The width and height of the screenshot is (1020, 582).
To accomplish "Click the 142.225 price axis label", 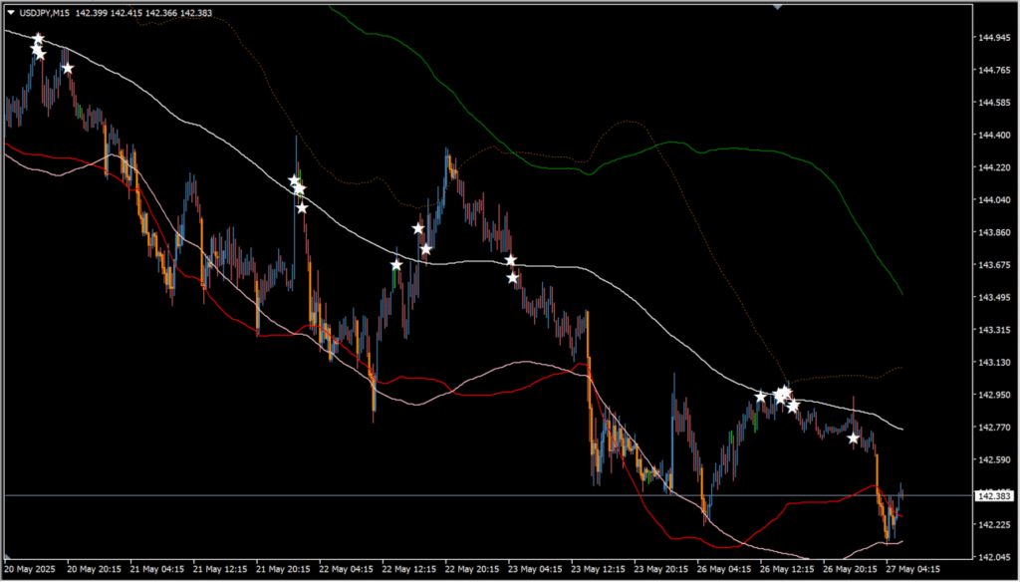I will tap(994, 525).
